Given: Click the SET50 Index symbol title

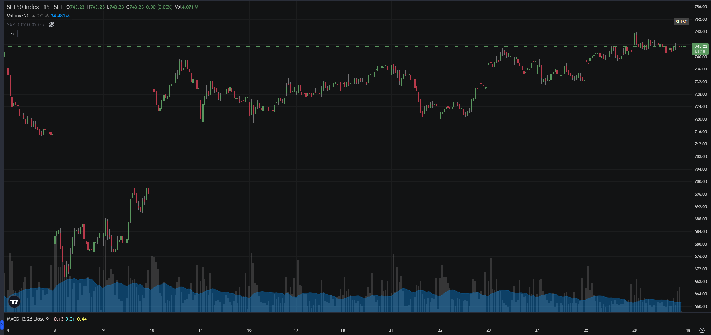Looking at the screenshot, I should [35, 7].
